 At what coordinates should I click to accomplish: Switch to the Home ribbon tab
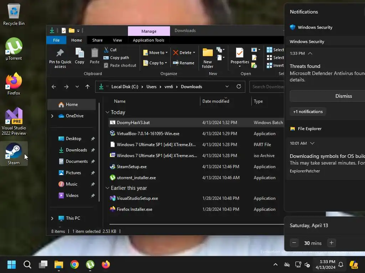77,40
